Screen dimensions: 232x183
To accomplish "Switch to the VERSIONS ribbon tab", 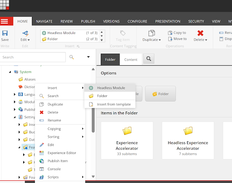I will [111, 21].
